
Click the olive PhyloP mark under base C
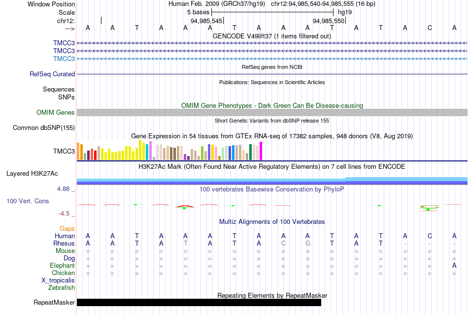[x=429, y=207]
